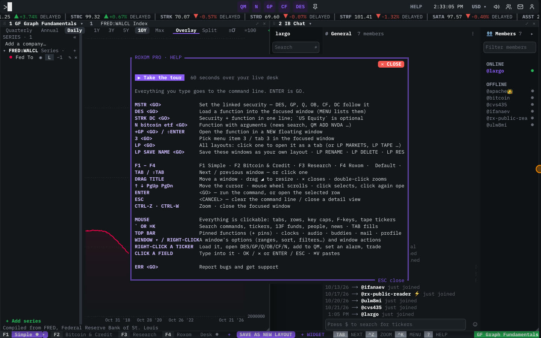
Task: Switch periodicity to Quarterly
Action: pos(19,30)
